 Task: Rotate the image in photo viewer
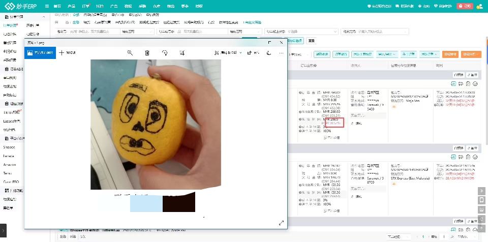[165, 53]
